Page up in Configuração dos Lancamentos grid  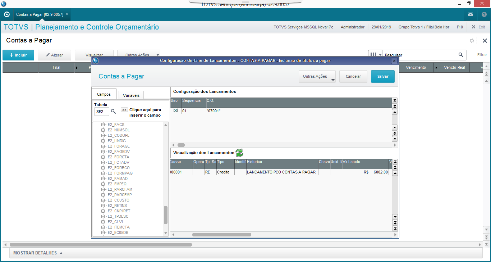point(395,106)
